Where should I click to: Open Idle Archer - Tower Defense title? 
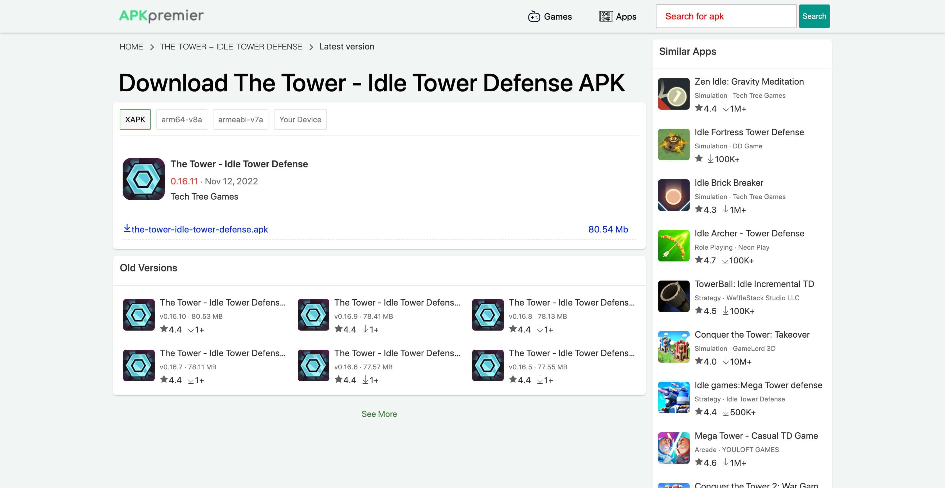tap(749, 234)
